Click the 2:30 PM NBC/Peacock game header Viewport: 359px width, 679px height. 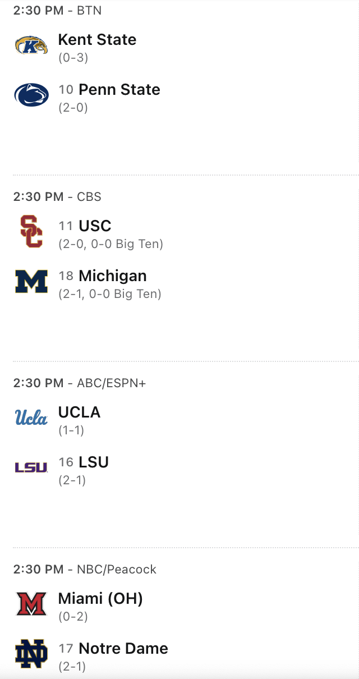coord(85,570)
